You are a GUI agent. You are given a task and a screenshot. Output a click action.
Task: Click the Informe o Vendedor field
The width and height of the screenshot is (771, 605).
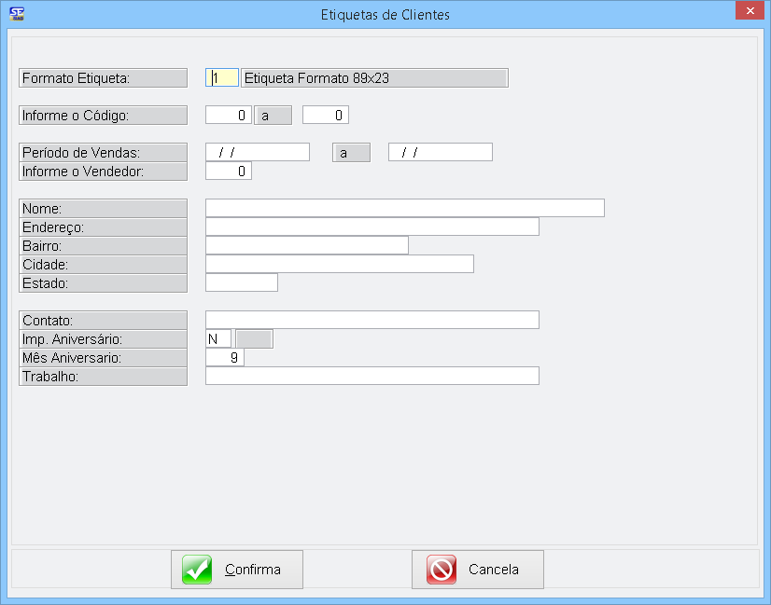tap(228, 172)
